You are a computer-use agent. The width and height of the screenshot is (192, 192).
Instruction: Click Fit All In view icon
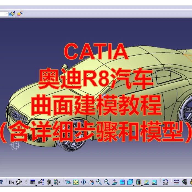pos(76,182)
